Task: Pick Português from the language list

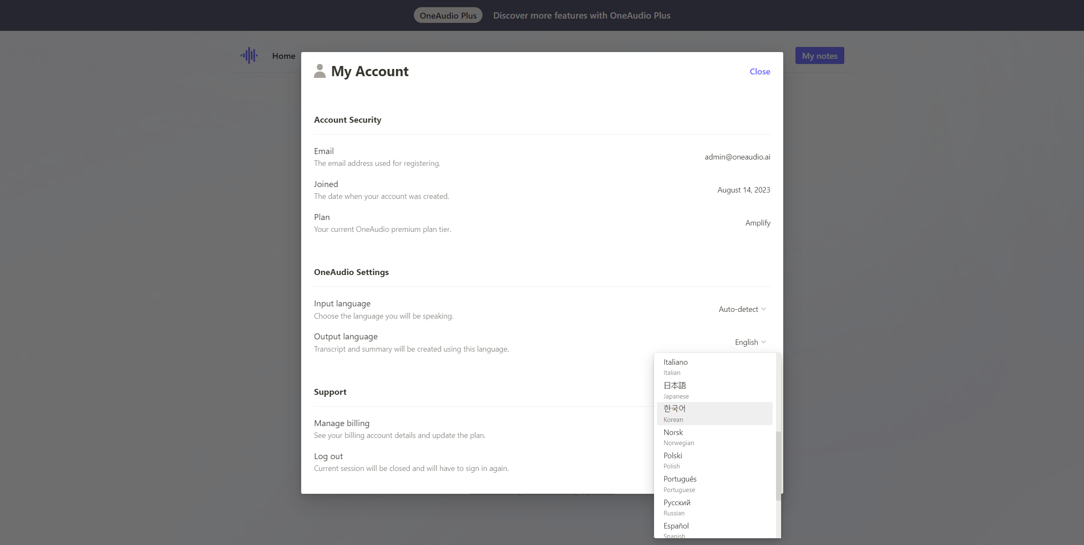Action: click(x=714, y=484)
